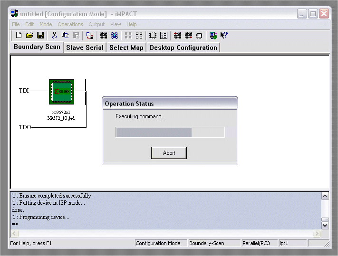338x256 pixels.
Task: Click the log pane scroll down arrow
Action: point(325,226)
